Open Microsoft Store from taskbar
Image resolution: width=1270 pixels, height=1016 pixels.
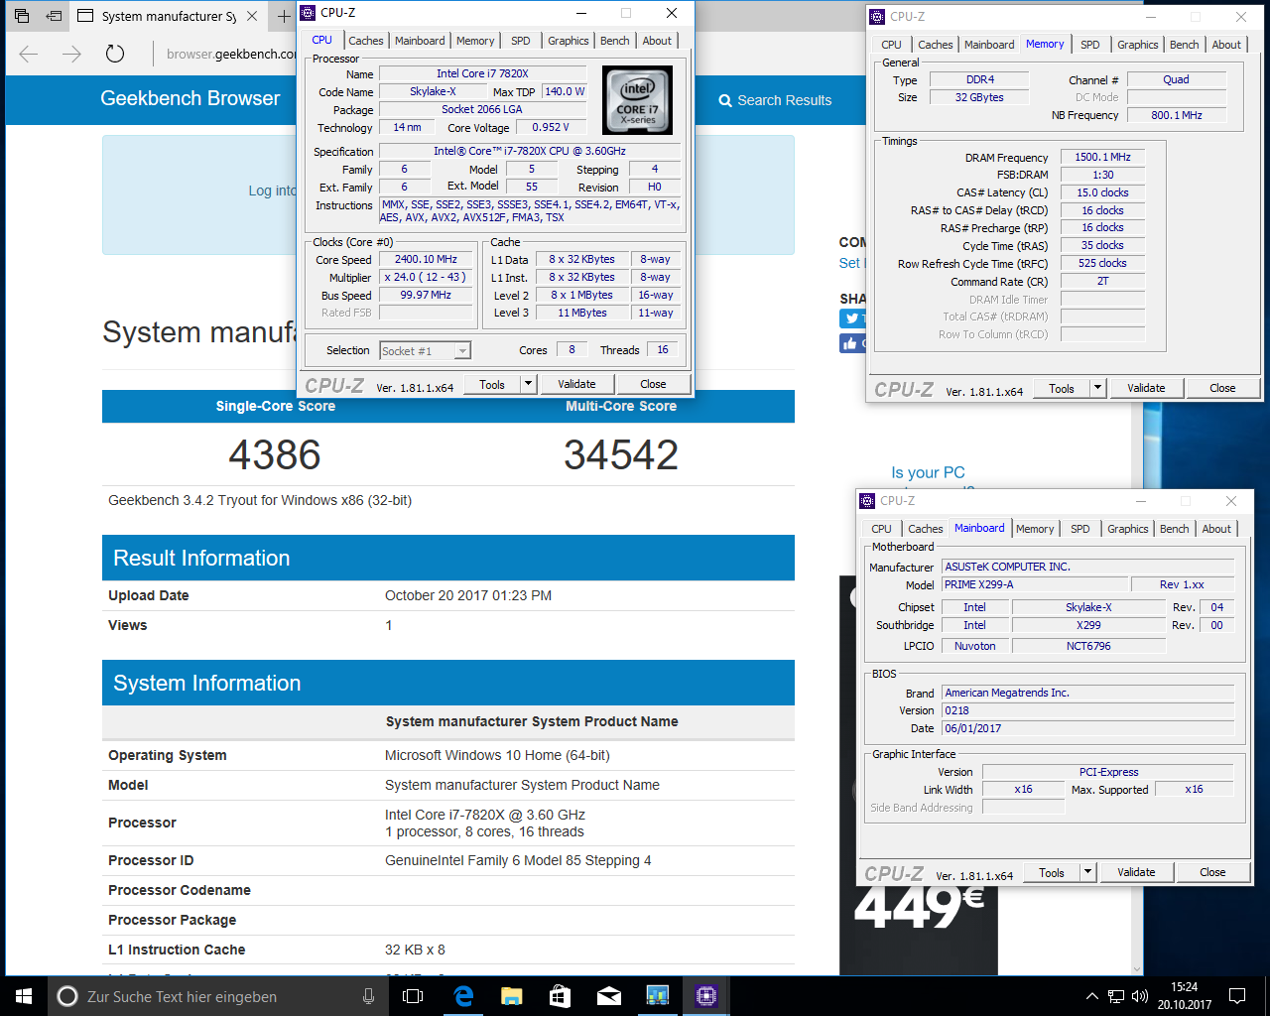561,996
